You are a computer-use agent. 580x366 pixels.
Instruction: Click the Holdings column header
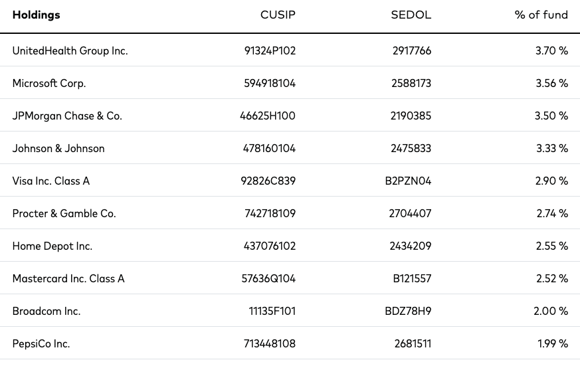coord(37,15)
